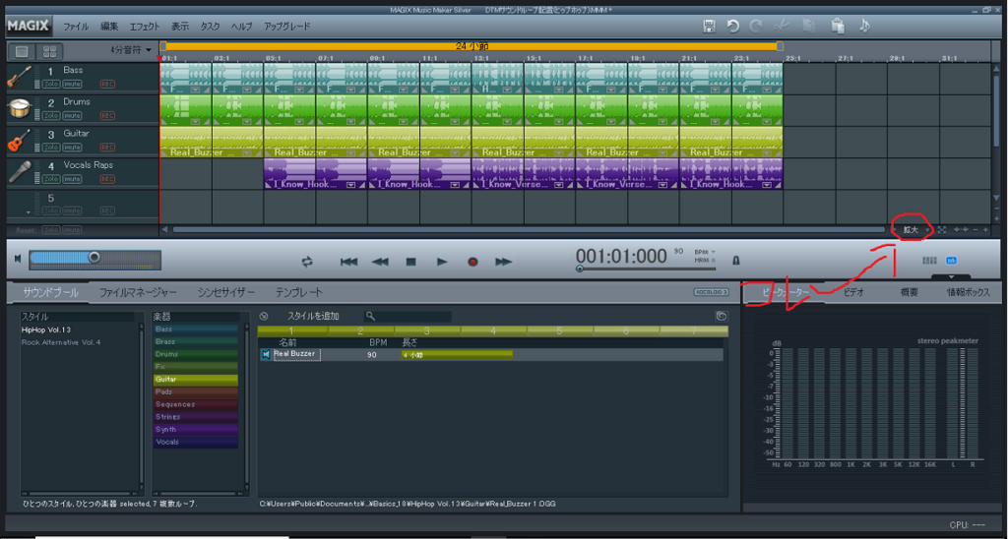Switch to single track view icon
Viewport: 1008px width, 539px height.
[x=22, y=51]
